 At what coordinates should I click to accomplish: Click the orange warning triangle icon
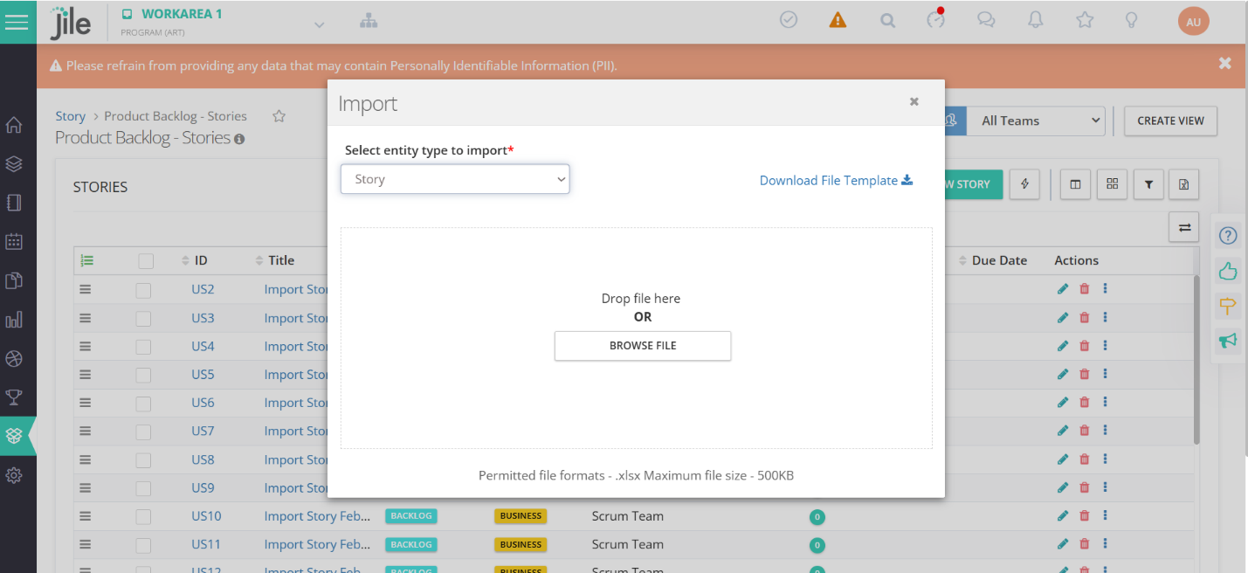838,20
